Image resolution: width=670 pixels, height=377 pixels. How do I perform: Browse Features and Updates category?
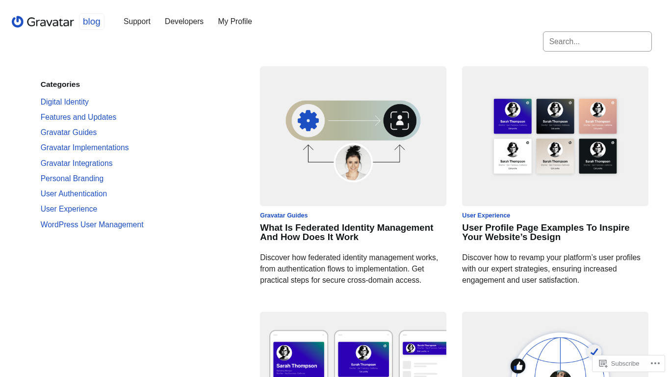pyautogui.click(x=78, y=117)
